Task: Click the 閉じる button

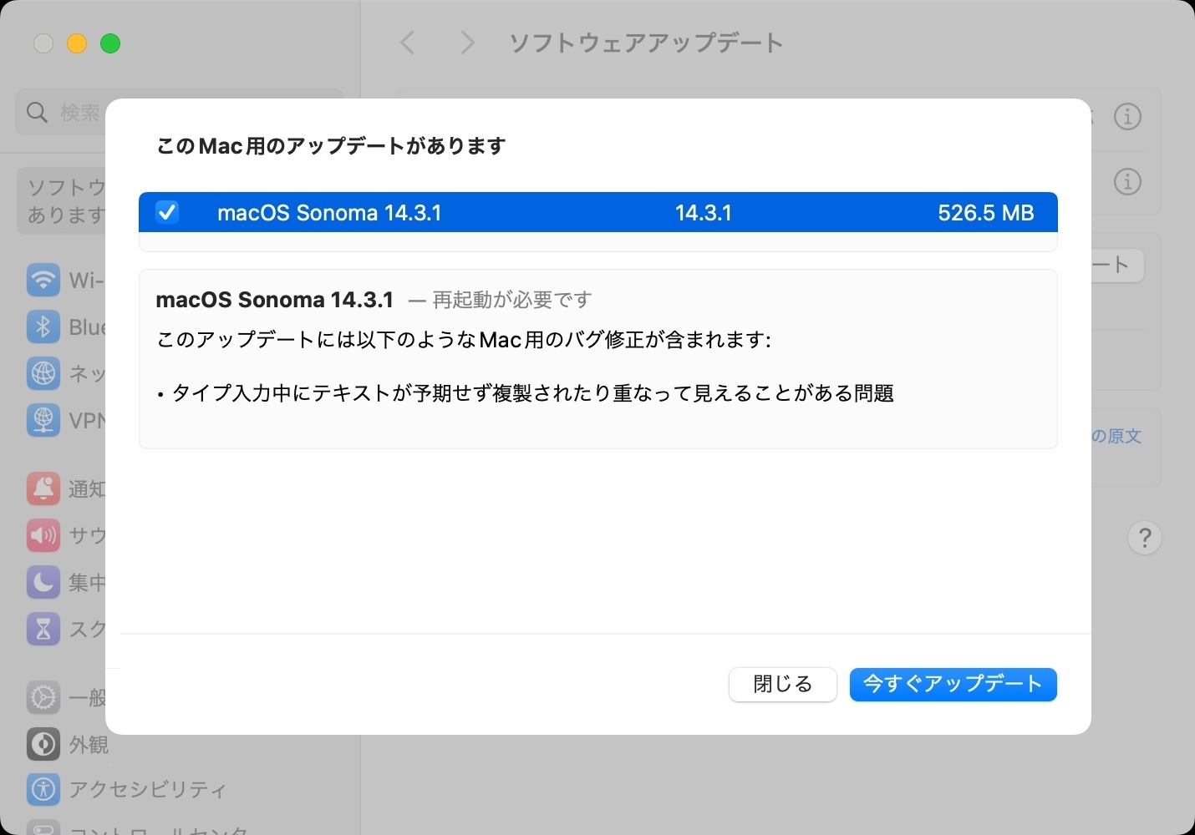Action: click(783, 685)
